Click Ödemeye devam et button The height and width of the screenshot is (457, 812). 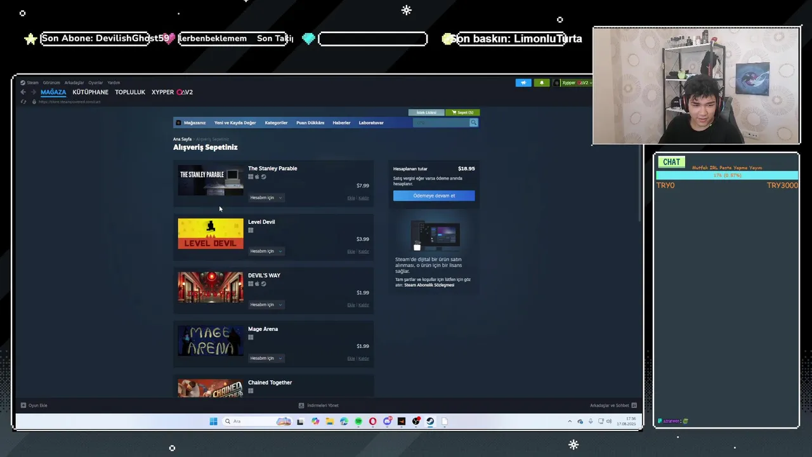pyautogui.click(x=434, y=195)
